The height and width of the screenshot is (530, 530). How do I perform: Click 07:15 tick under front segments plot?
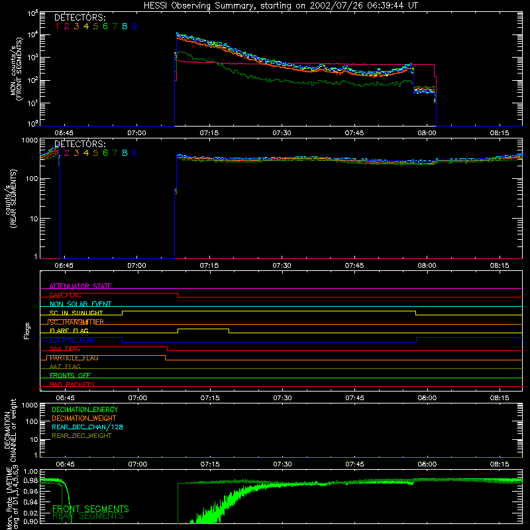(209, 133)
